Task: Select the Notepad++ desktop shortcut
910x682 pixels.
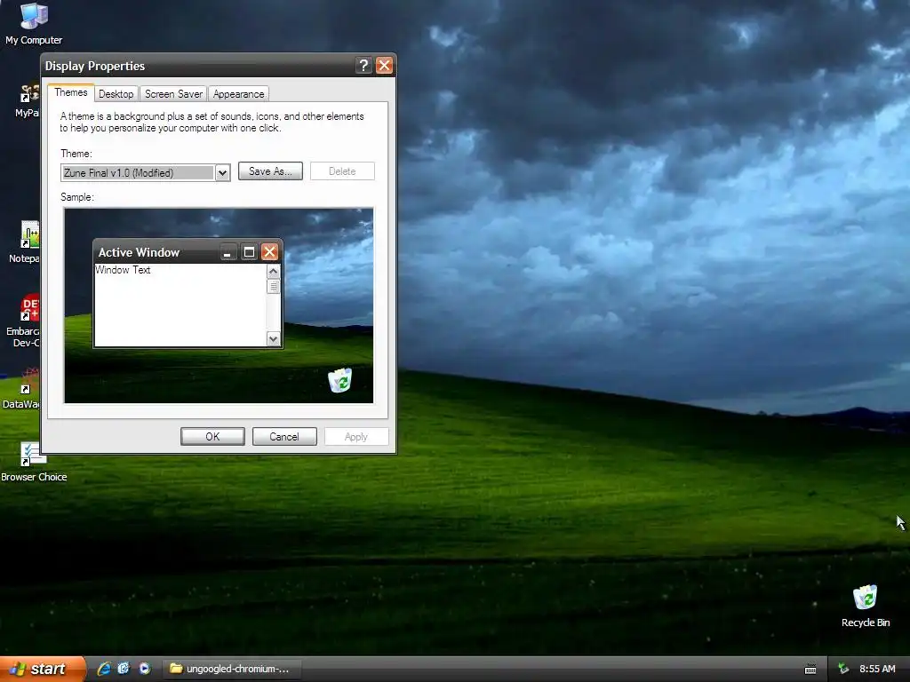Action: click(x=25, y=242)
